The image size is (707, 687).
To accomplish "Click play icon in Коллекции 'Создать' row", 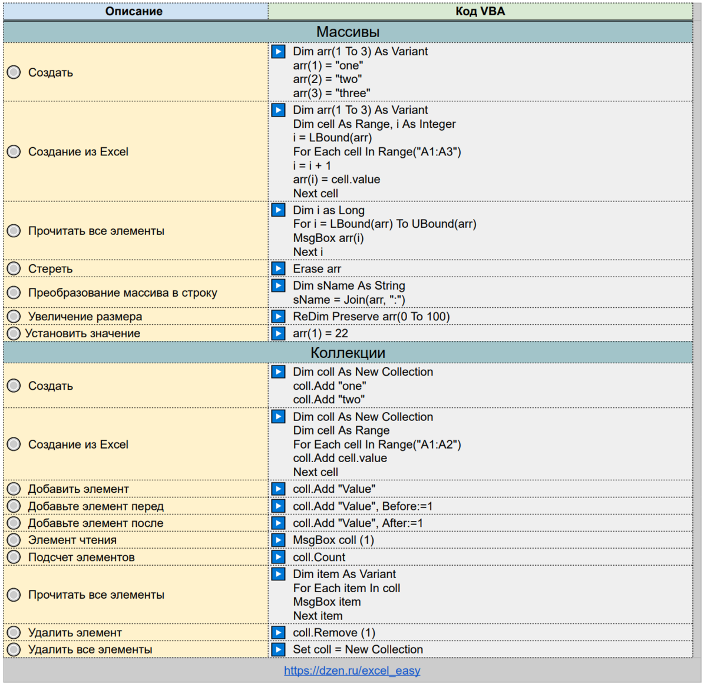I will click(278, 371).
